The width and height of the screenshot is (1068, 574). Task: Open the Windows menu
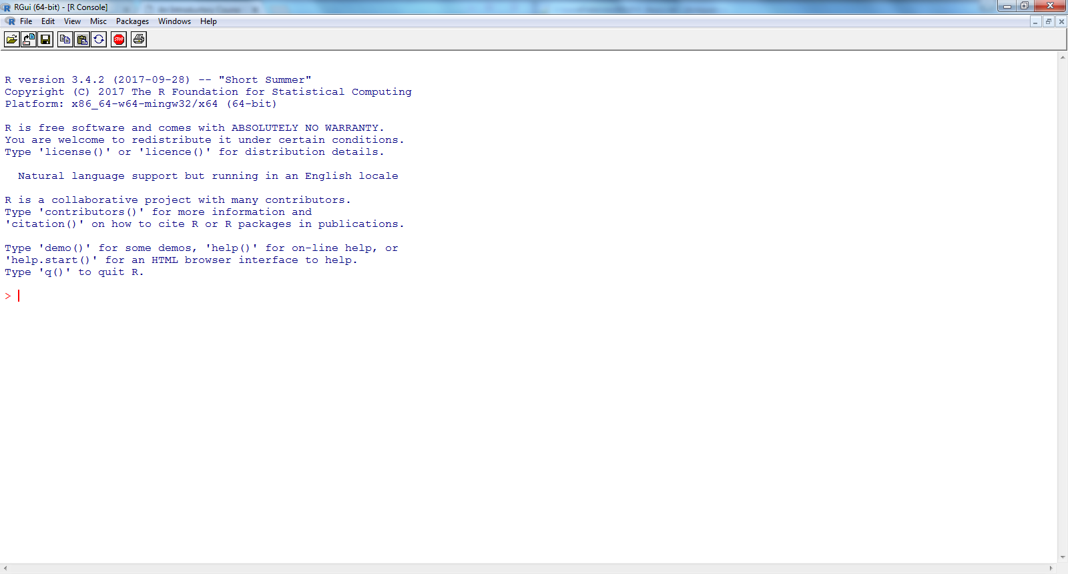(x=174, y=21)
